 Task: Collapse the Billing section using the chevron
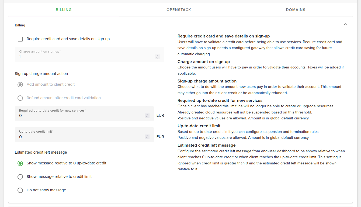(x=345, y=24)
